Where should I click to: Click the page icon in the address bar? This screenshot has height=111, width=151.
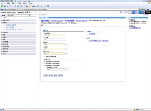pyautogui.click(x=6, y=10)
